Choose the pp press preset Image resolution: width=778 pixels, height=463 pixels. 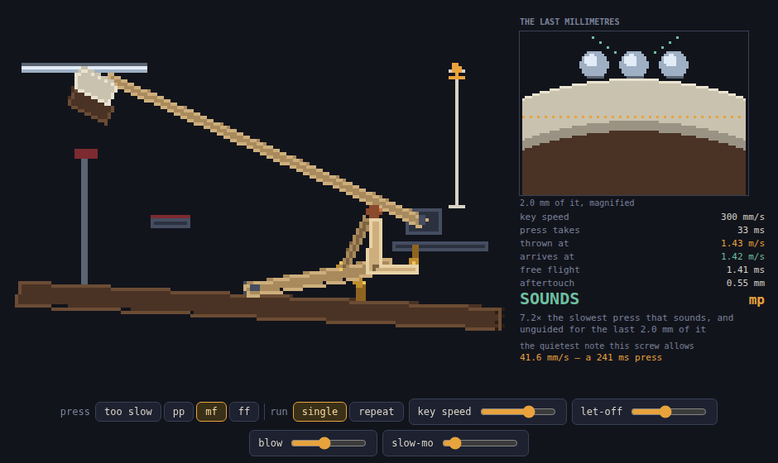[179, 412]
